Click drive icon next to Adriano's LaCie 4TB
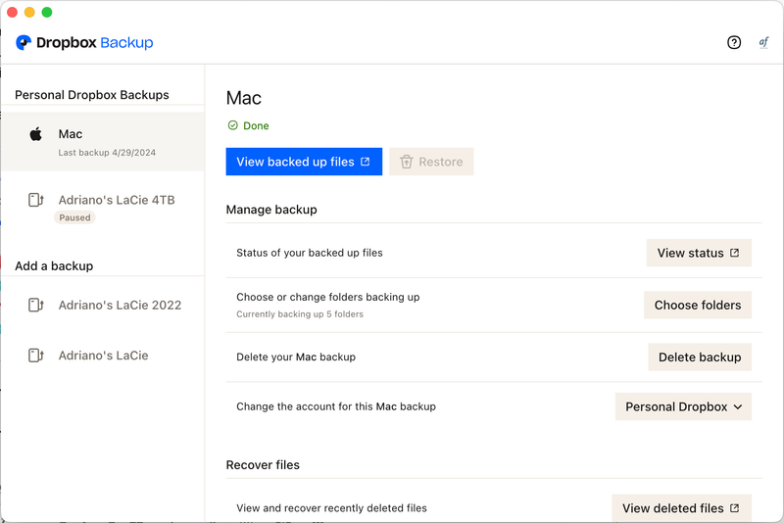The height and width of the screenshot is (523, 784). coord(36,200)
